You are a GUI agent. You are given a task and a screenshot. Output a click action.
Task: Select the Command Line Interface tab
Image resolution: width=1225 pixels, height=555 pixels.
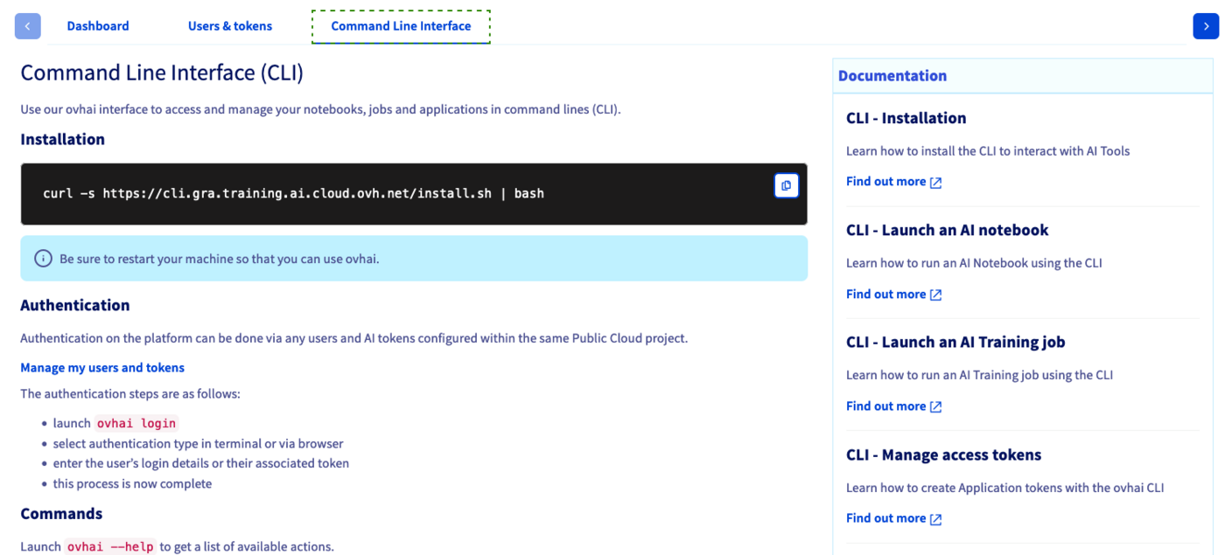(x=401, y=25)
